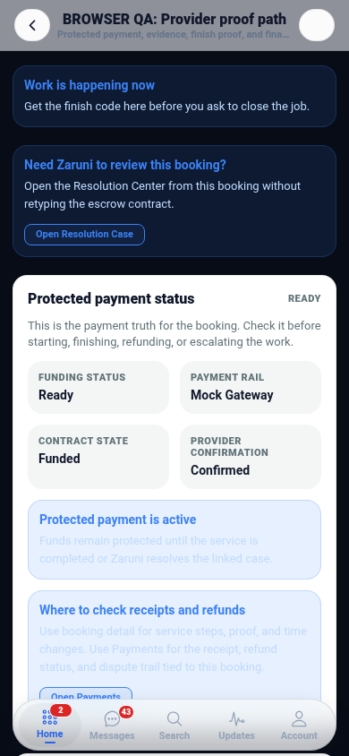Tap the Open Payments button
The image size is (349, 756).
(x=86, y=694)
